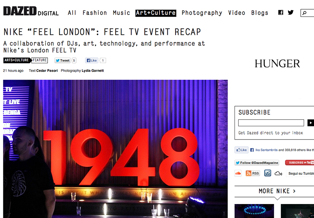
Task: Like Dazed Facebook page in sidebar
Action: click(x=242, y=150)
